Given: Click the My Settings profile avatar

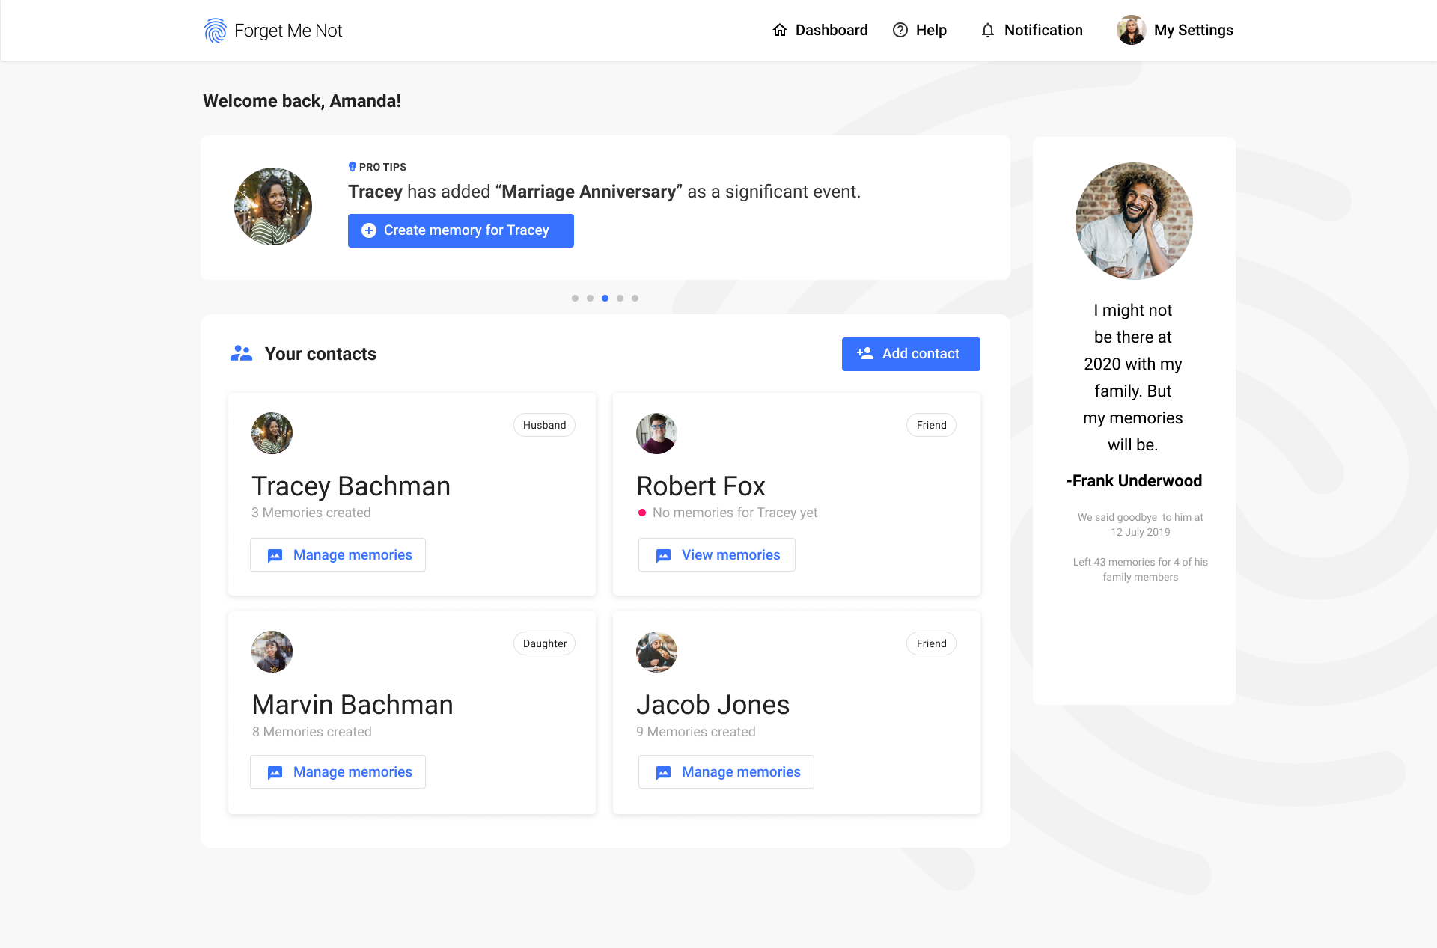Looking at the screenshot, I should (1131, 30).
